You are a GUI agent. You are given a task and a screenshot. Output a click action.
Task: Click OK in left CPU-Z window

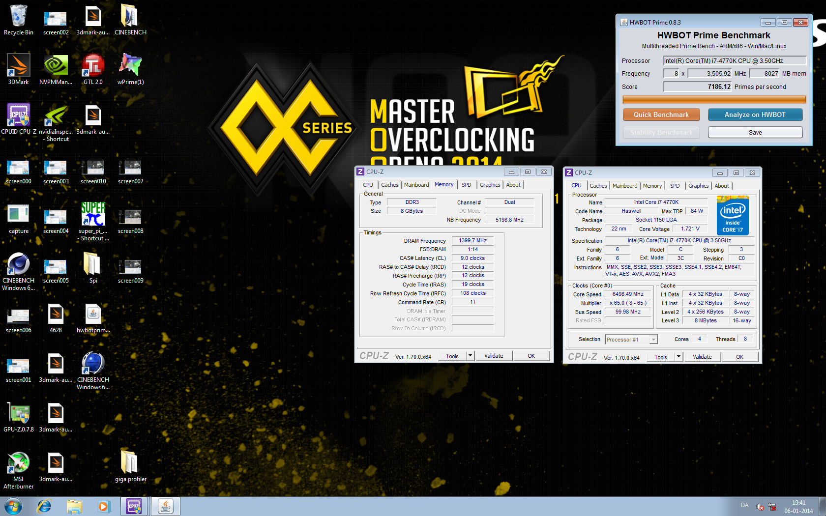531,356
